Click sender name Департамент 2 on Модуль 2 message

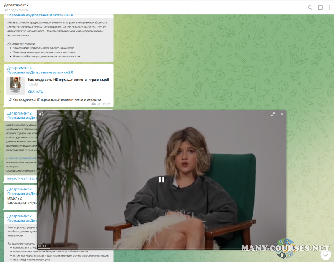(x=19, y=189)
